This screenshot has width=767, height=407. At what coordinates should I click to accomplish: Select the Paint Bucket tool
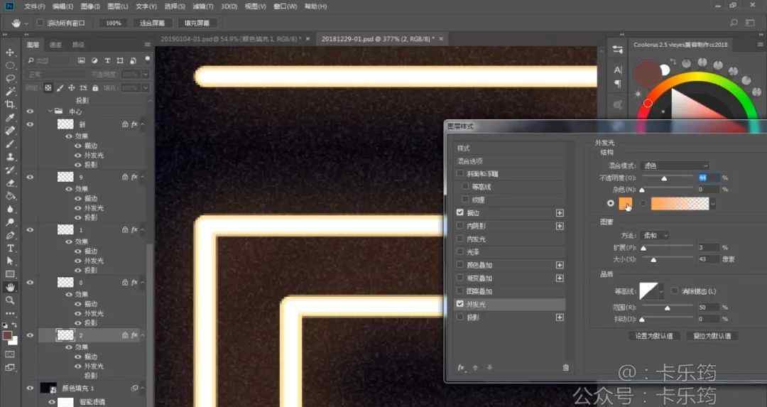10,196
